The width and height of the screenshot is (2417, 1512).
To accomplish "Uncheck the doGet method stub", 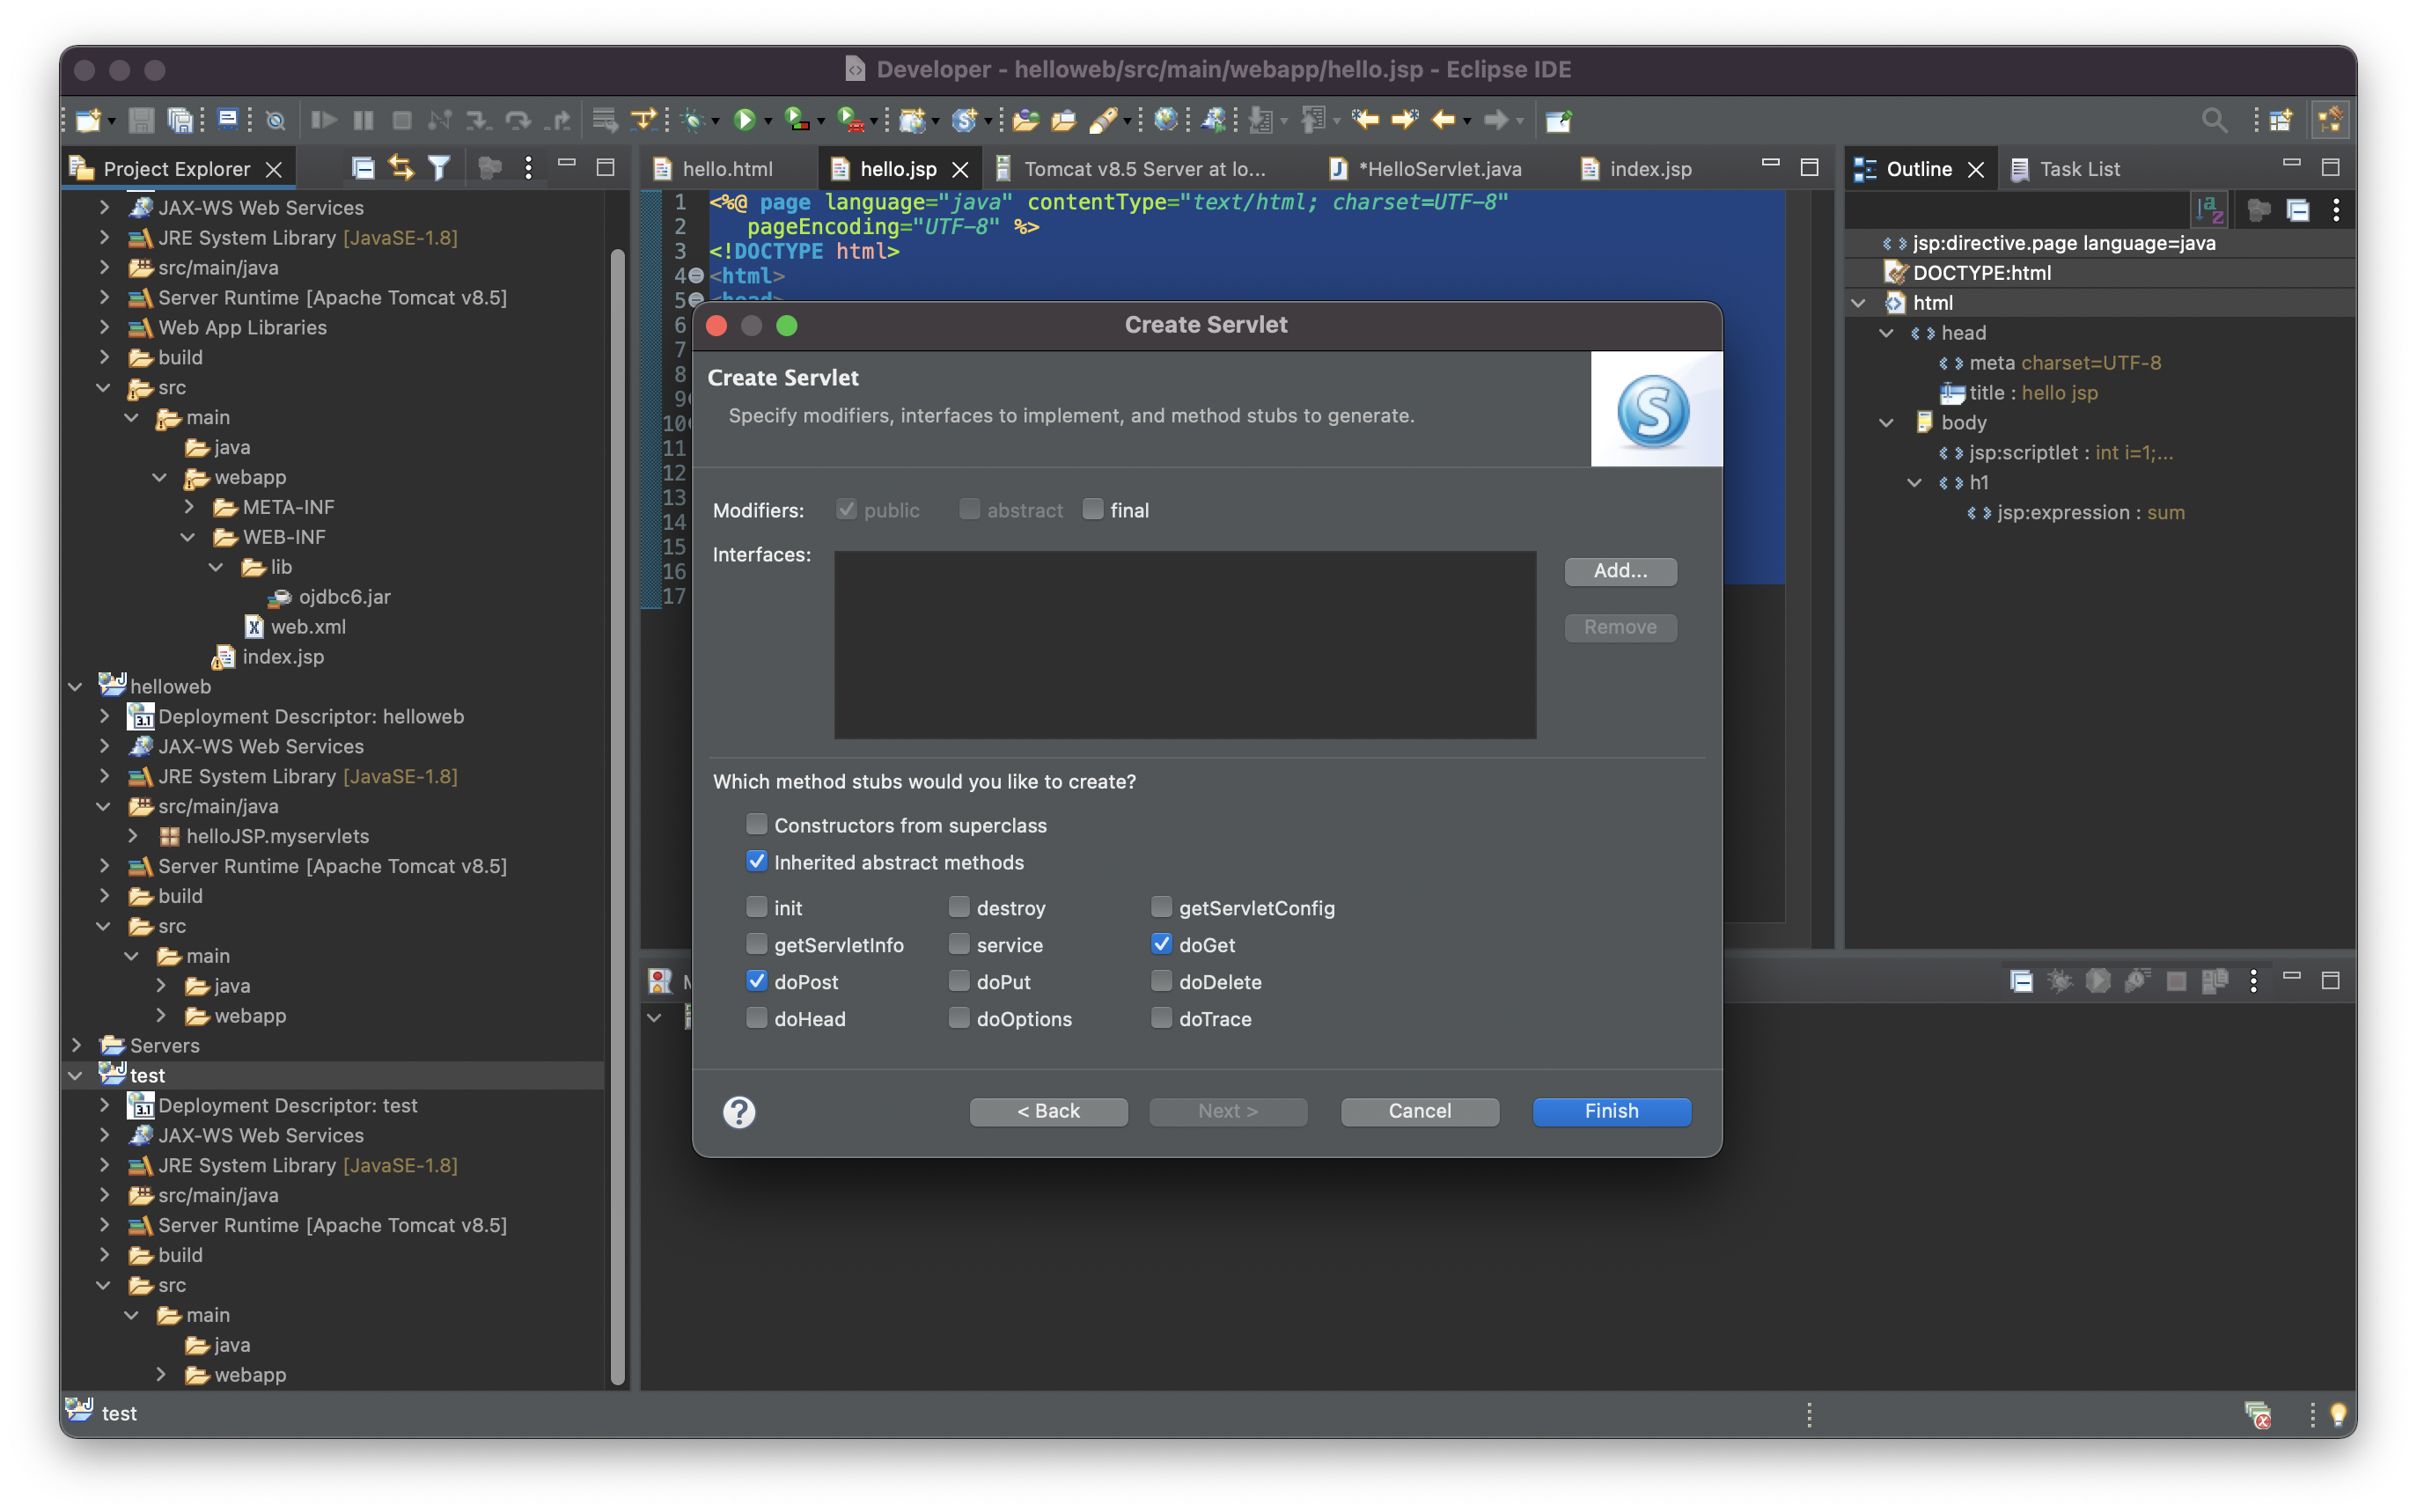I will tap(1161, 944).
